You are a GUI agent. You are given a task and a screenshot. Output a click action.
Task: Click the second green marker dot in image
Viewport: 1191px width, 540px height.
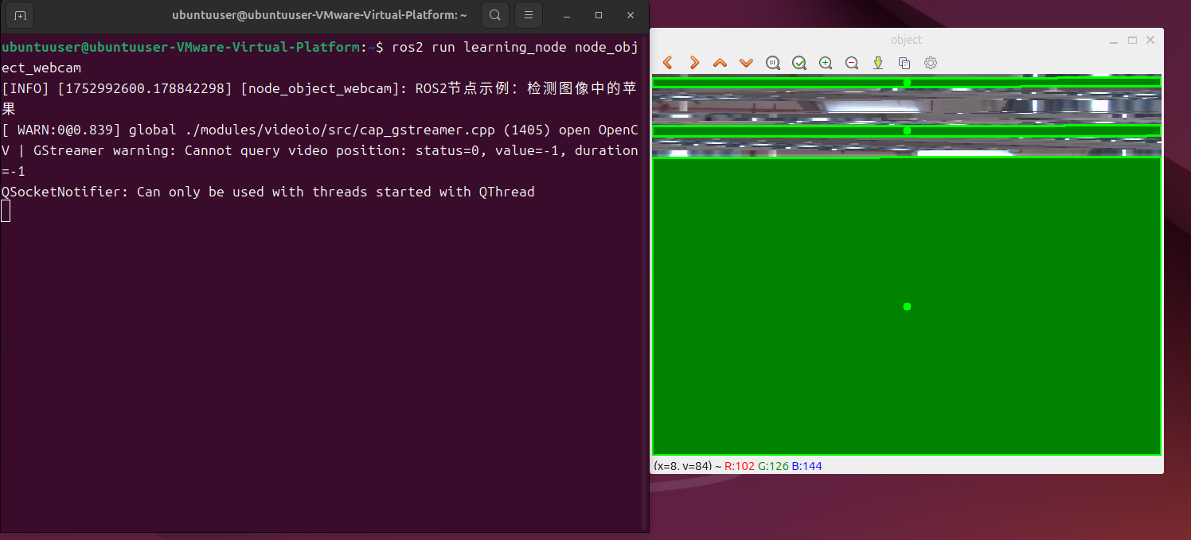click(x=907, y=130)
